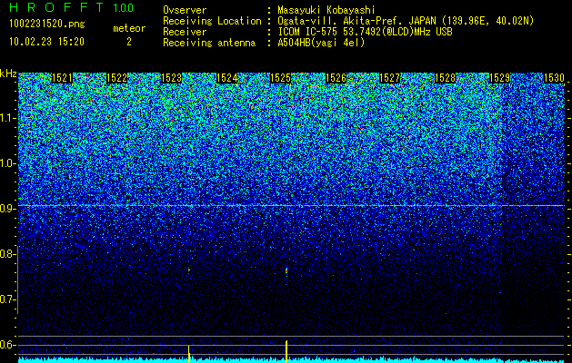Click the HROFFT 1.0.0 title text
The image size is (572, 363).
(x=71, y=7)
